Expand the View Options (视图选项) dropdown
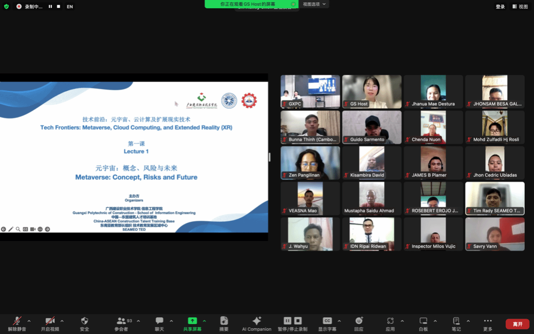 click(x=314, y=4)
